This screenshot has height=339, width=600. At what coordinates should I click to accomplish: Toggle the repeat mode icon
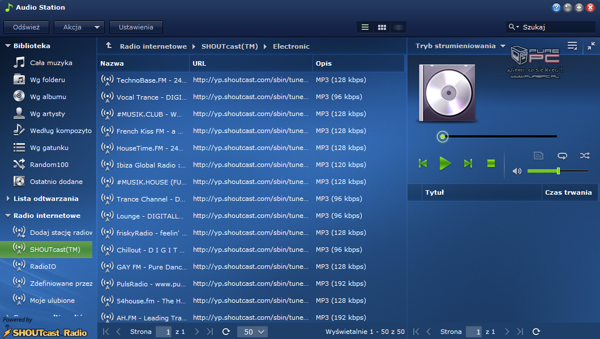coord(562,156)
